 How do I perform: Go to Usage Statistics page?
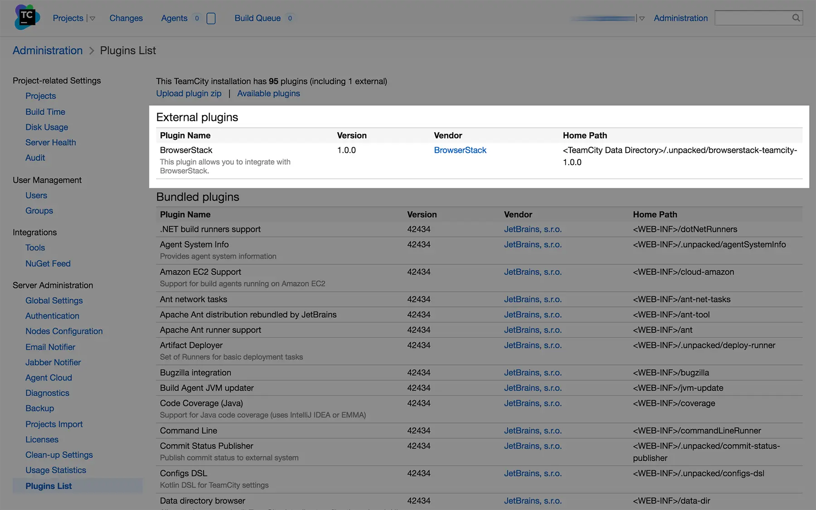55,470
